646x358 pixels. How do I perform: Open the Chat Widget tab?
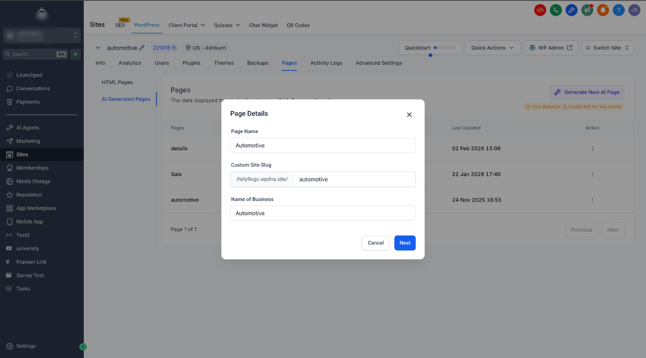pos(264,25)
